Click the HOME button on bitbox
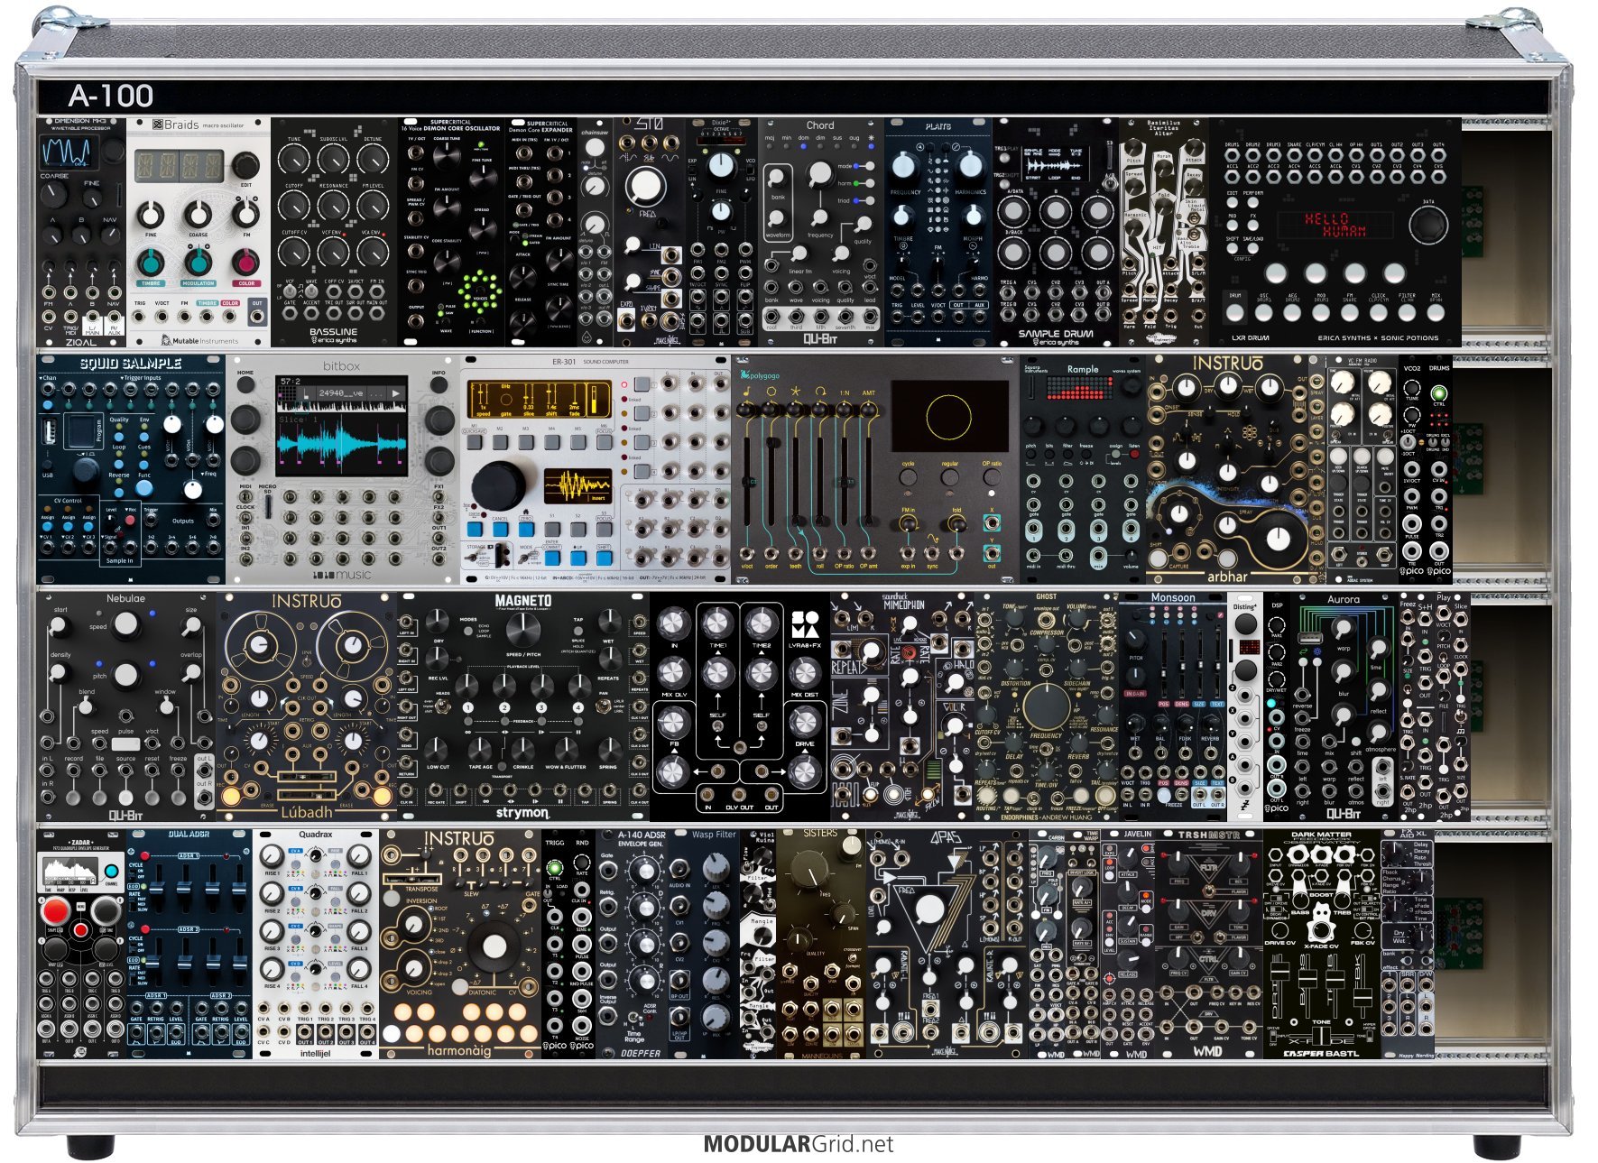Viewport: 1598px width, 1163px height. tap(245, 386)
